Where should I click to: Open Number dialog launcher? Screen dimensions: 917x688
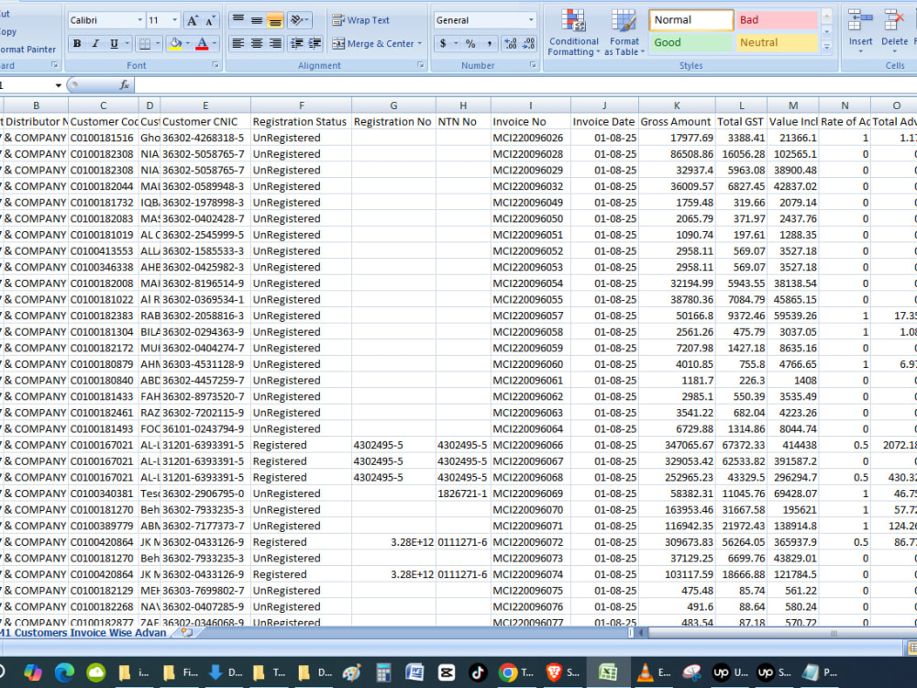click(x=533, y=65)
